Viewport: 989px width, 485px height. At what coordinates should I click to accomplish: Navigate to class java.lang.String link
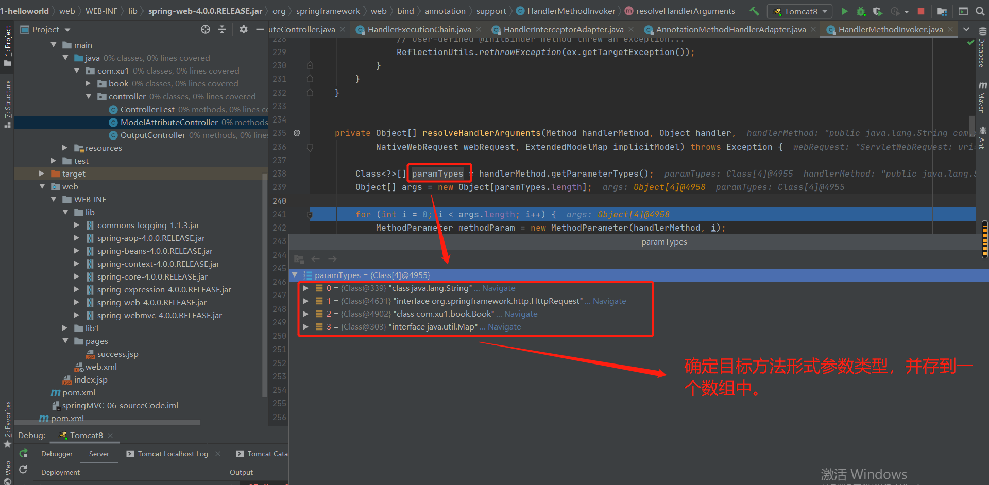click(x=499, y=288)
